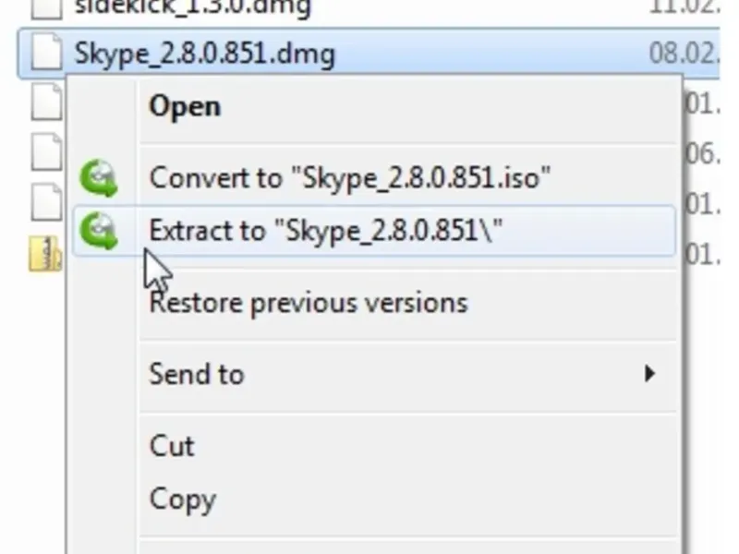The width and height of the screenshot is (739, 554).
Task: Click the sidekick_1.3.0.dmg file name
Action: pos(191,9)
